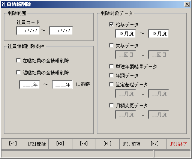Image resolution: width=192 pixels, height=159 pixels.
Task: Click the 月額変更データ start 月度 field
Action: click(126, 115)
